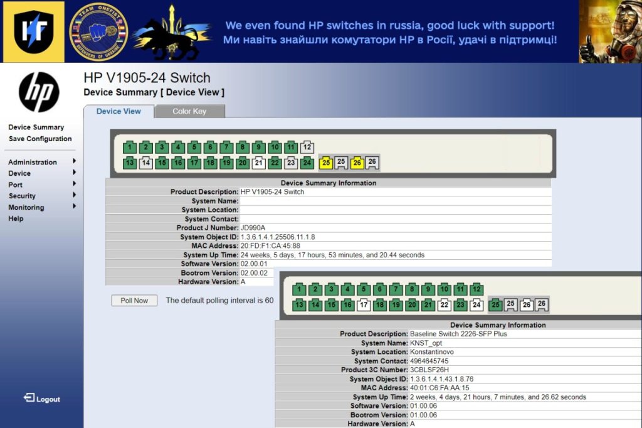Click the Logout icon in sidebar
The image size is (642, 428).
click(29, 398)
